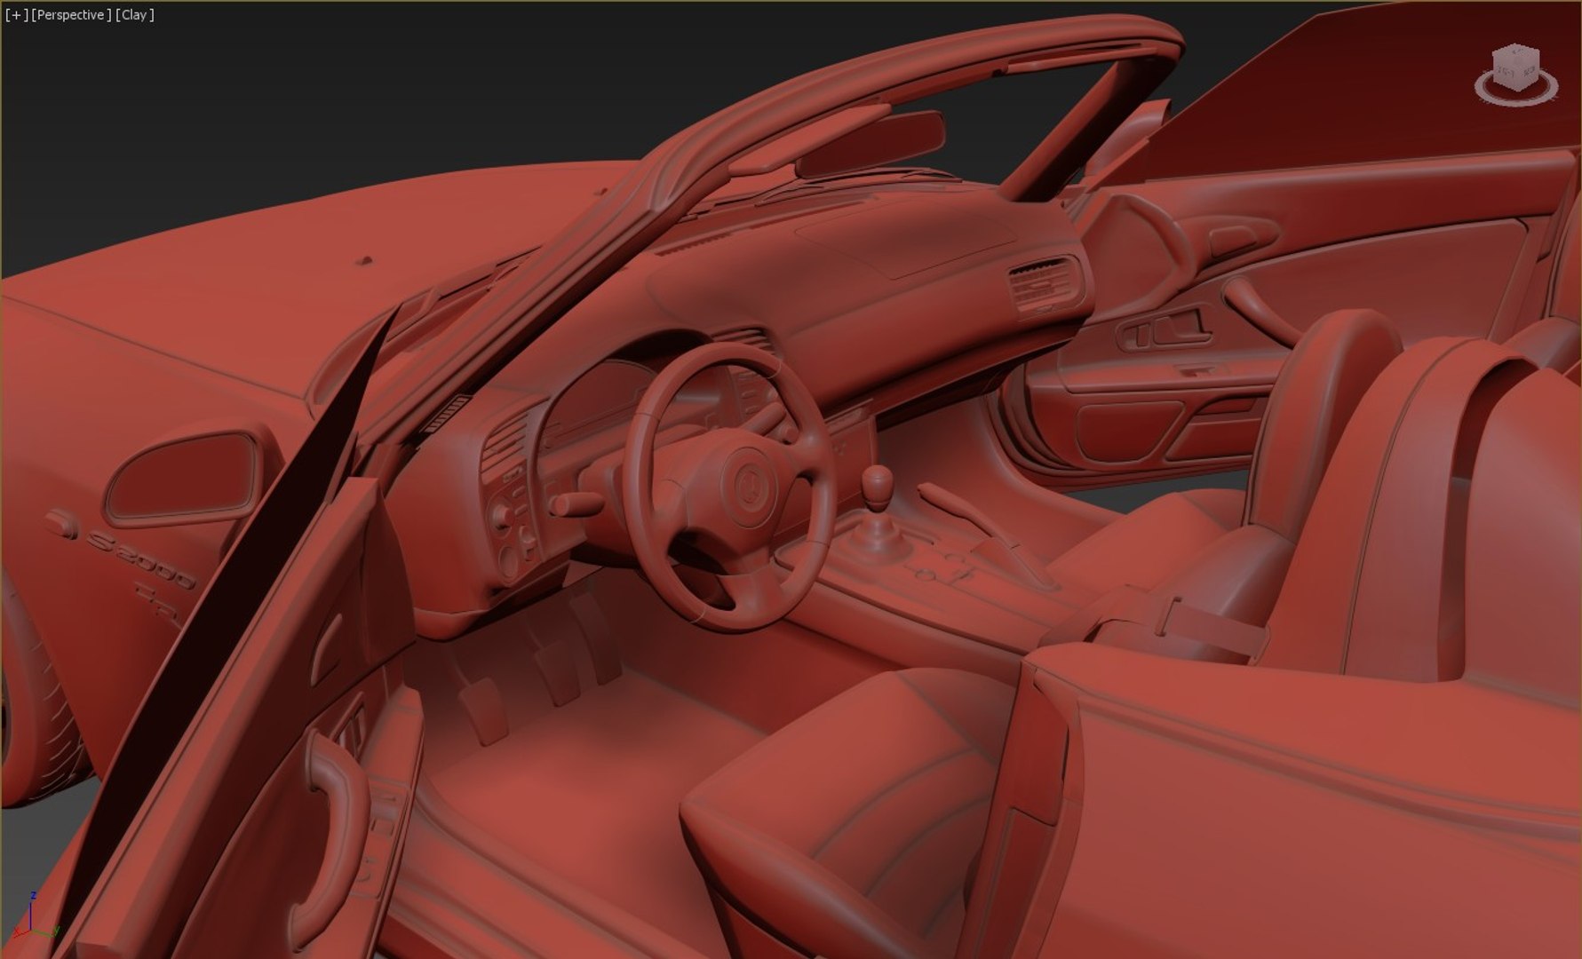Select the rearview mirror on windshield frame

pyautogui.click(x=870, y=142)
